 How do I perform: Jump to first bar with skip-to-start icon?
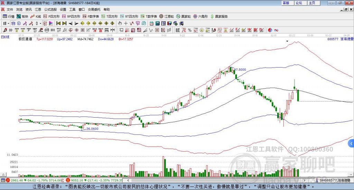(58, 23)
